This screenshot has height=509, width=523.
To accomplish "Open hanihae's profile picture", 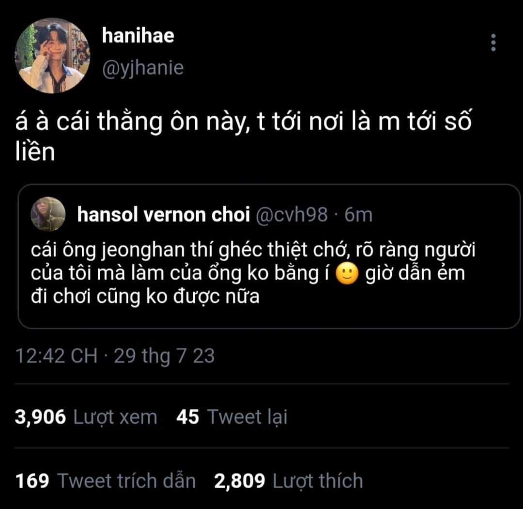I will click(53, 56).
